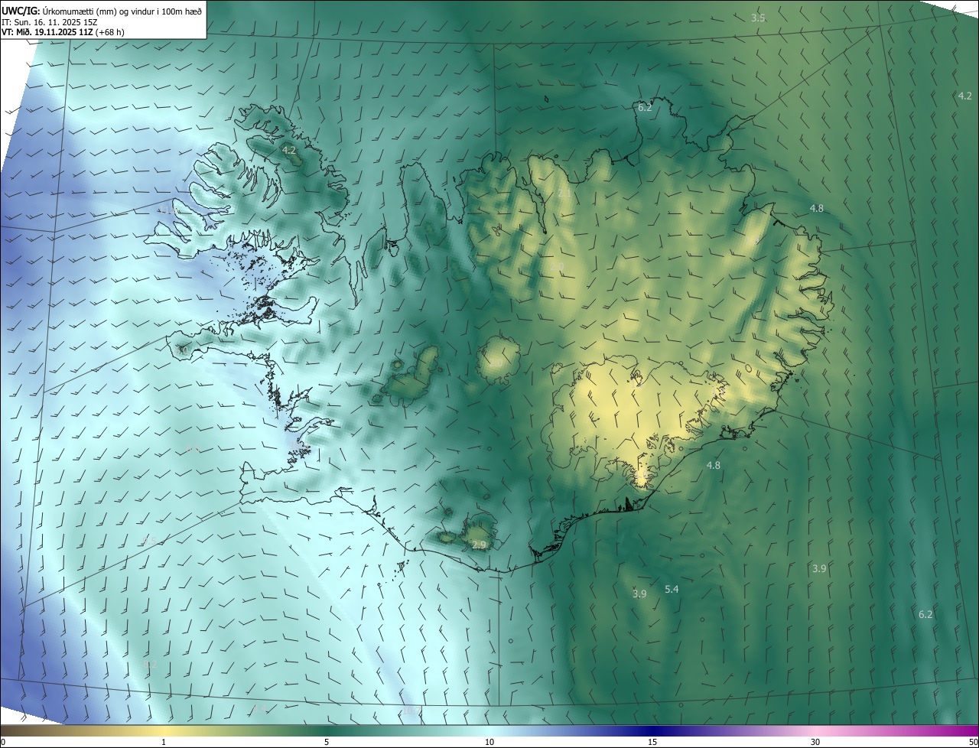
Task: Select the initial time line 'IT: Sun. 16. 11. 2025 15Z'
Action: [49, 22]
